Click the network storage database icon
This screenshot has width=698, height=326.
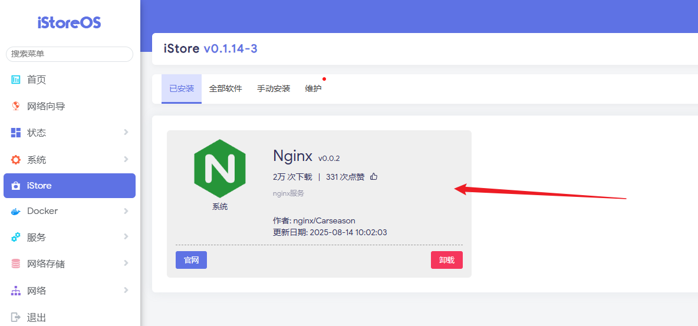coord(16,264)
